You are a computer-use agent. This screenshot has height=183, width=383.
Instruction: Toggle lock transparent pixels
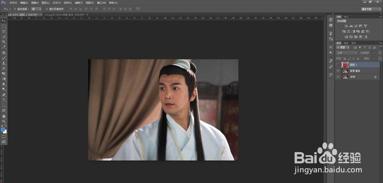(x=345, y=59)
